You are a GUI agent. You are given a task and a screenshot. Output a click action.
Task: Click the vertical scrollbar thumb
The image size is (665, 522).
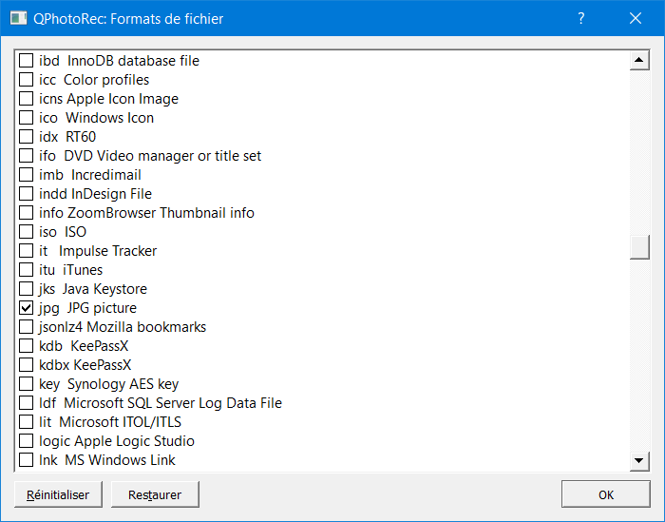point(639,247)
